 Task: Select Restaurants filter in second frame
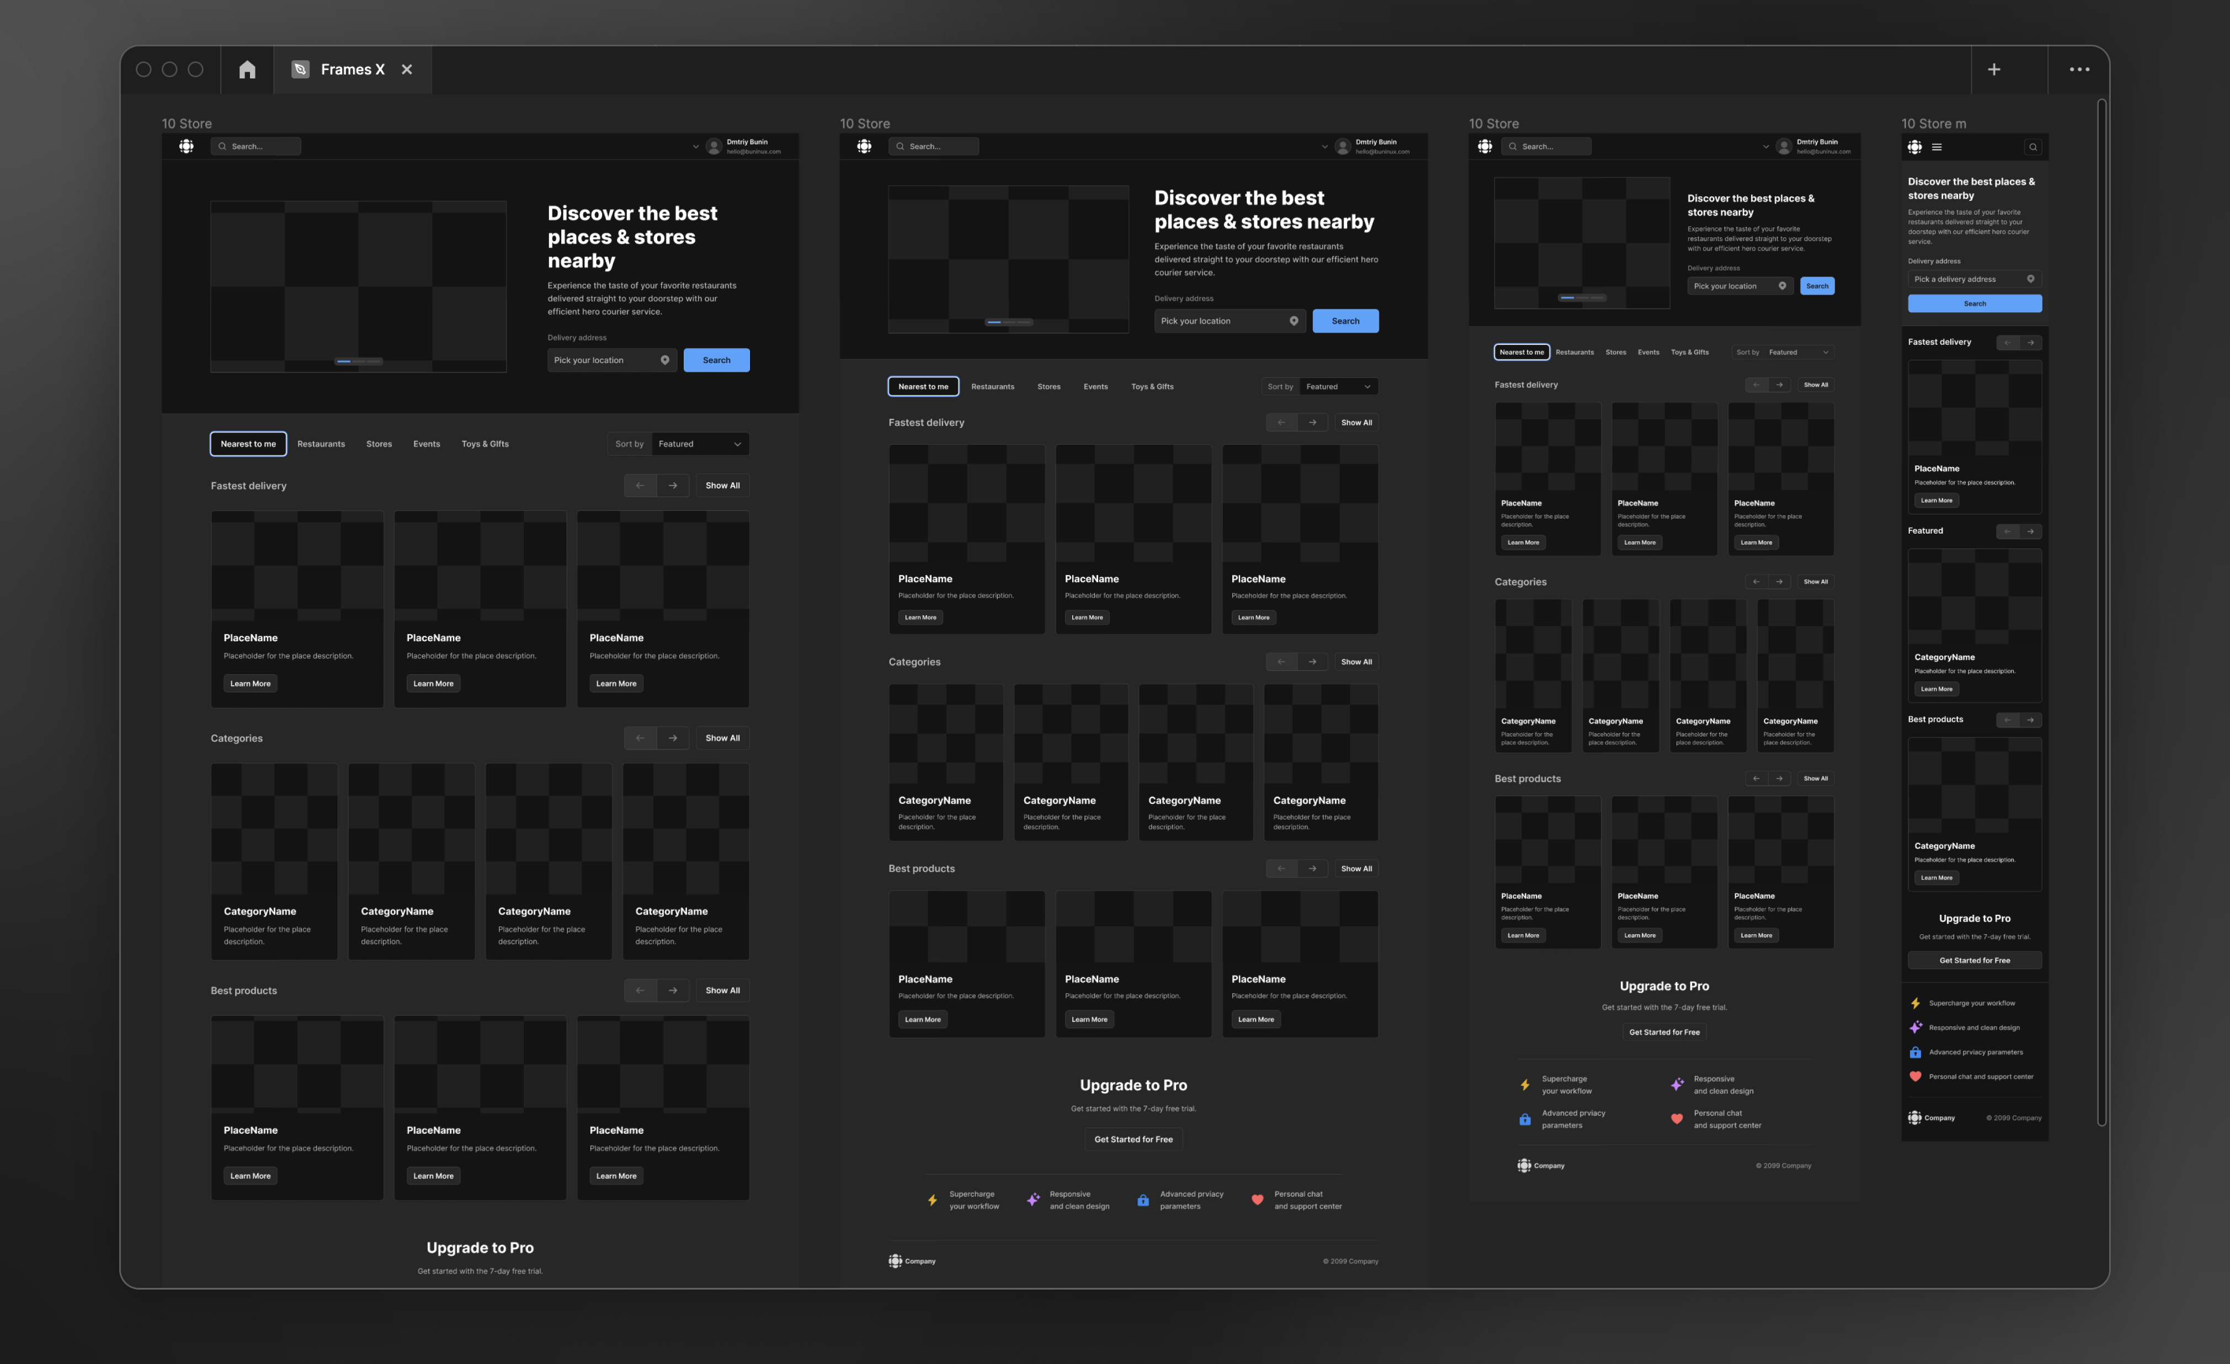pyautogui.click(x=992, y=386)
